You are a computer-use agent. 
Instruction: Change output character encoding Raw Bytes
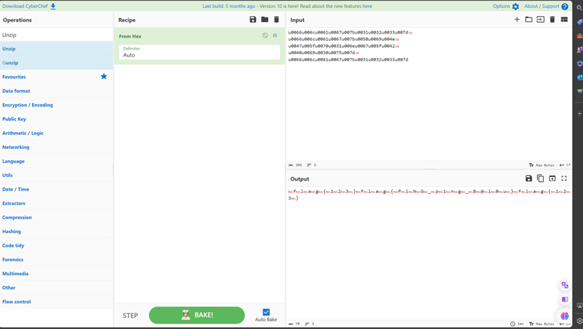point(541,324)
